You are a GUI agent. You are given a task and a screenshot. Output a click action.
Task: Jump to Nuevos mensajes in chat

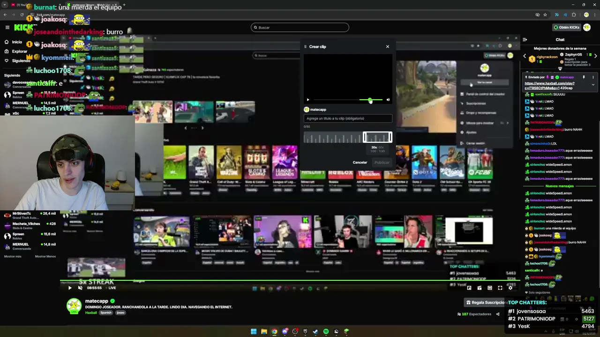click(x=560, y=186)
